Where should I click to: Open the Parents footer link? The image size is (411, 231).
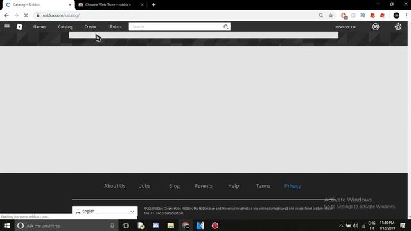click(x=204, y=186)
